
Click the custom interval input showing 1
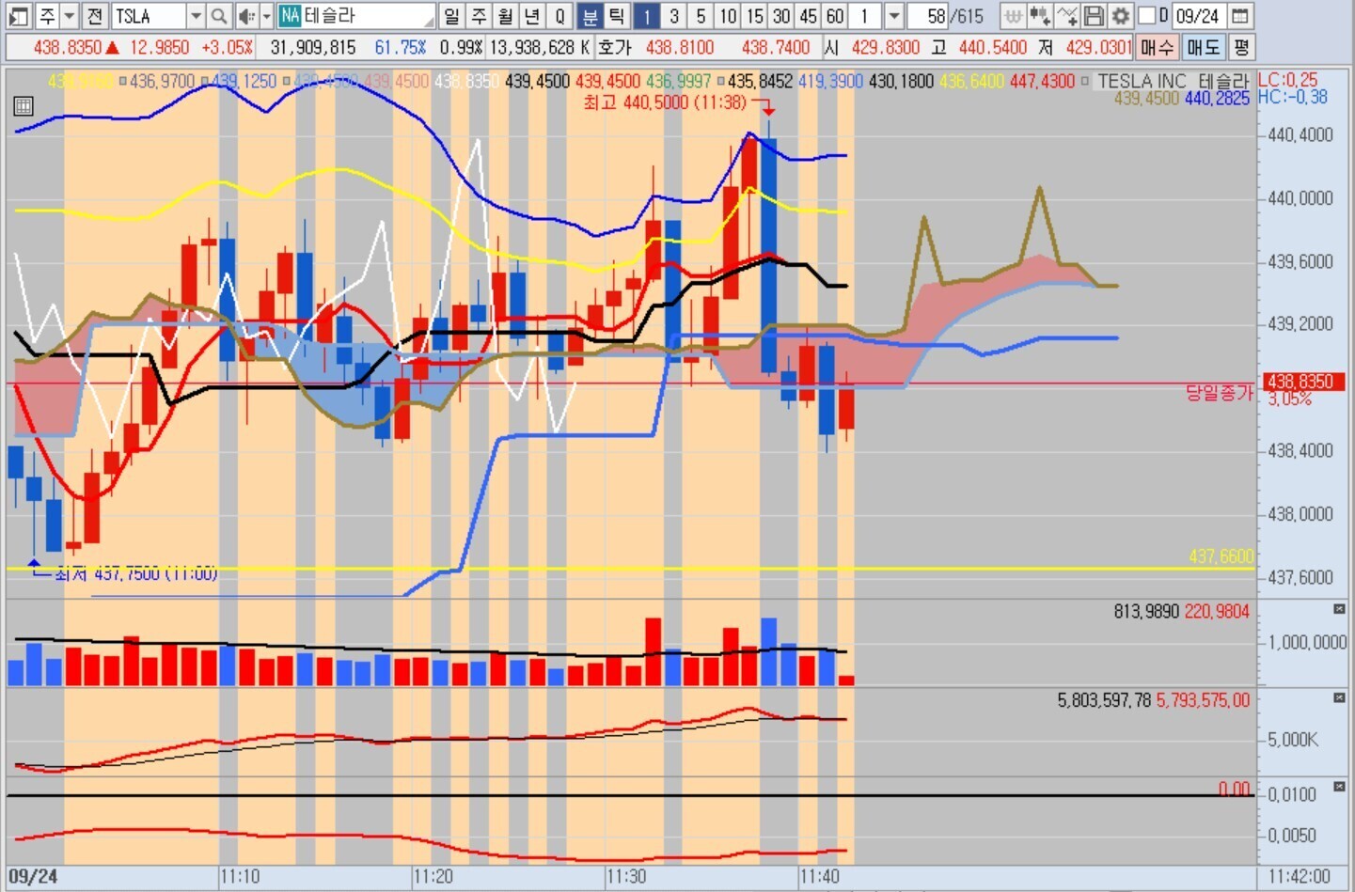(x=867, y=16)
